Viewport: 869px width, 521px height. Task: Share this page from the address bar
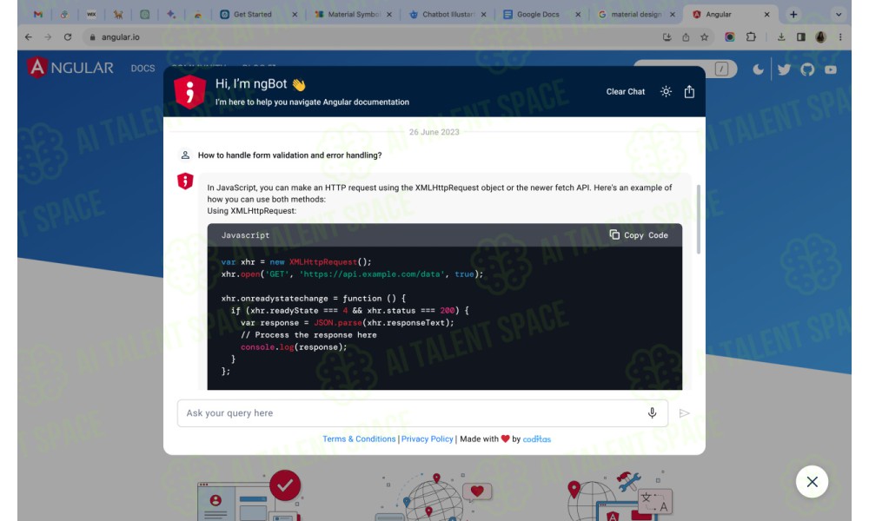click(x=686, y=37)
